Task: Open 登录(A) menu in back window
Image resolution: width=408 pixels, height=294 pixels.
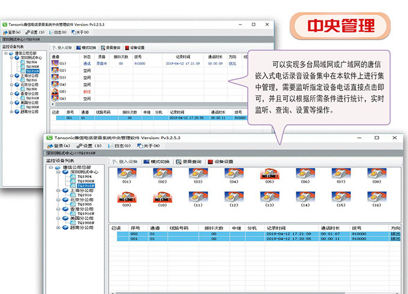Action: pyautogui.click(x=11, y=32)
